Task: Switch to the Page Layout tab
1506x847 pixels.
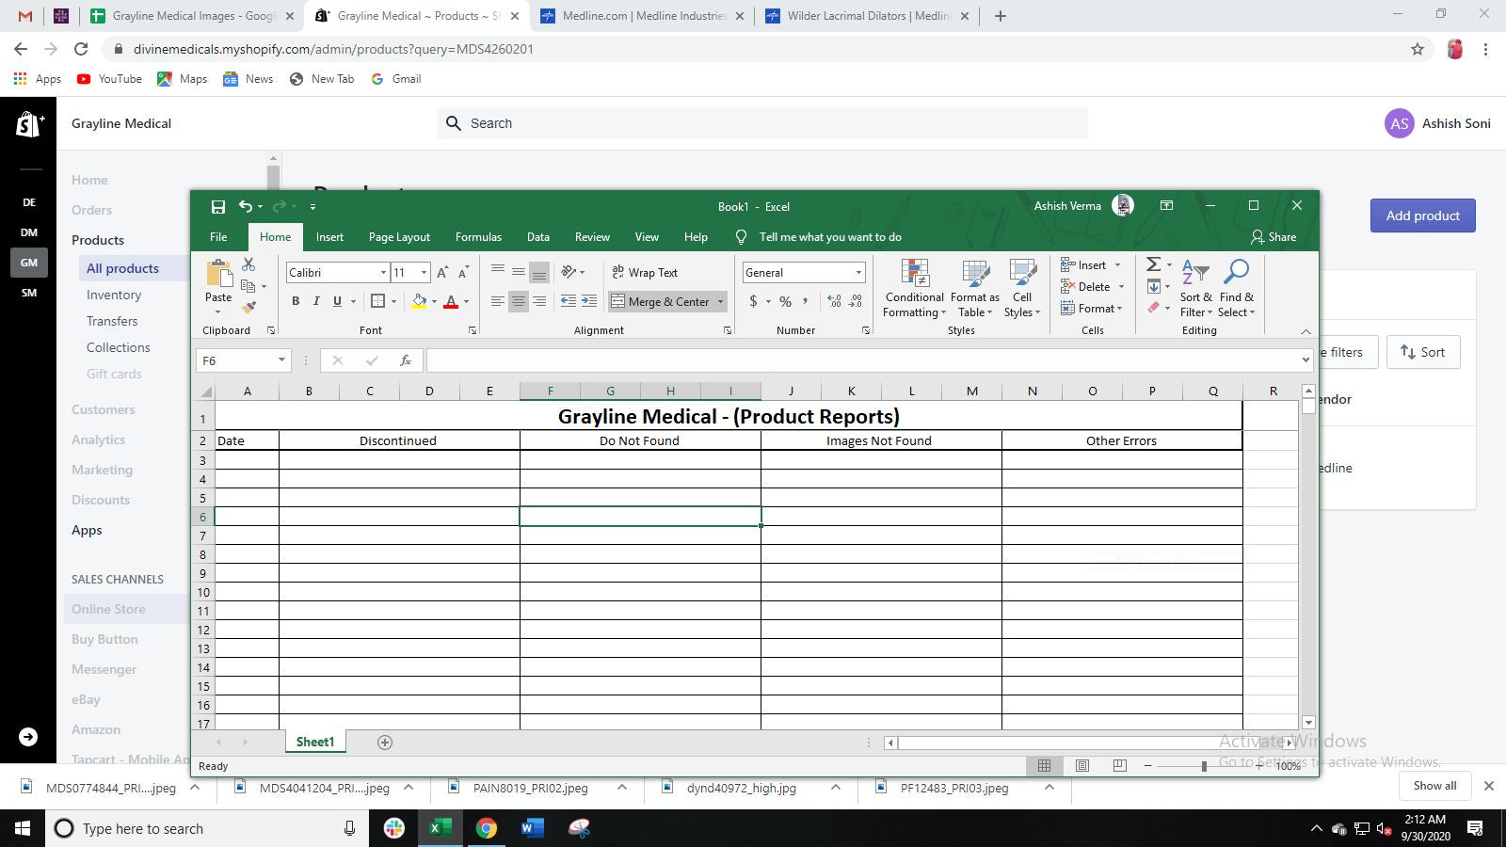Action: 399,237
